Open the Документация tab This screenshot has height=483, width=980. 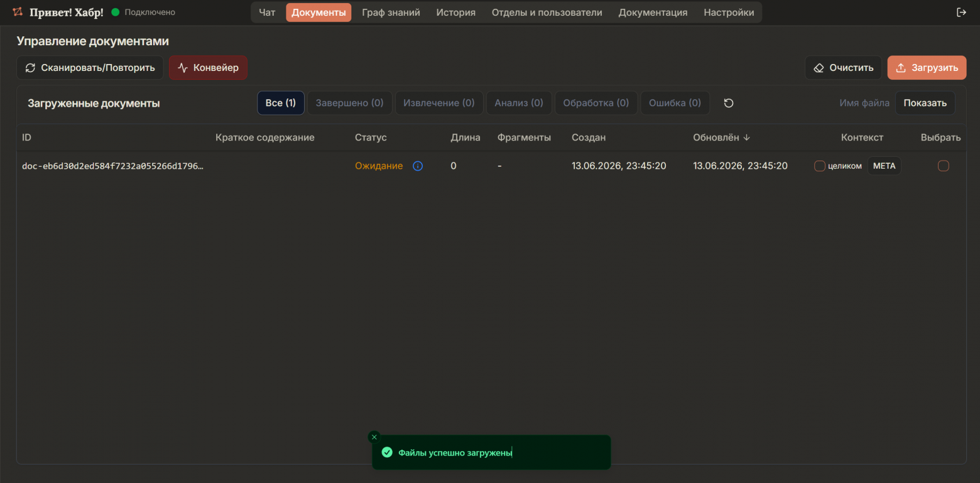tap(653, 13)
